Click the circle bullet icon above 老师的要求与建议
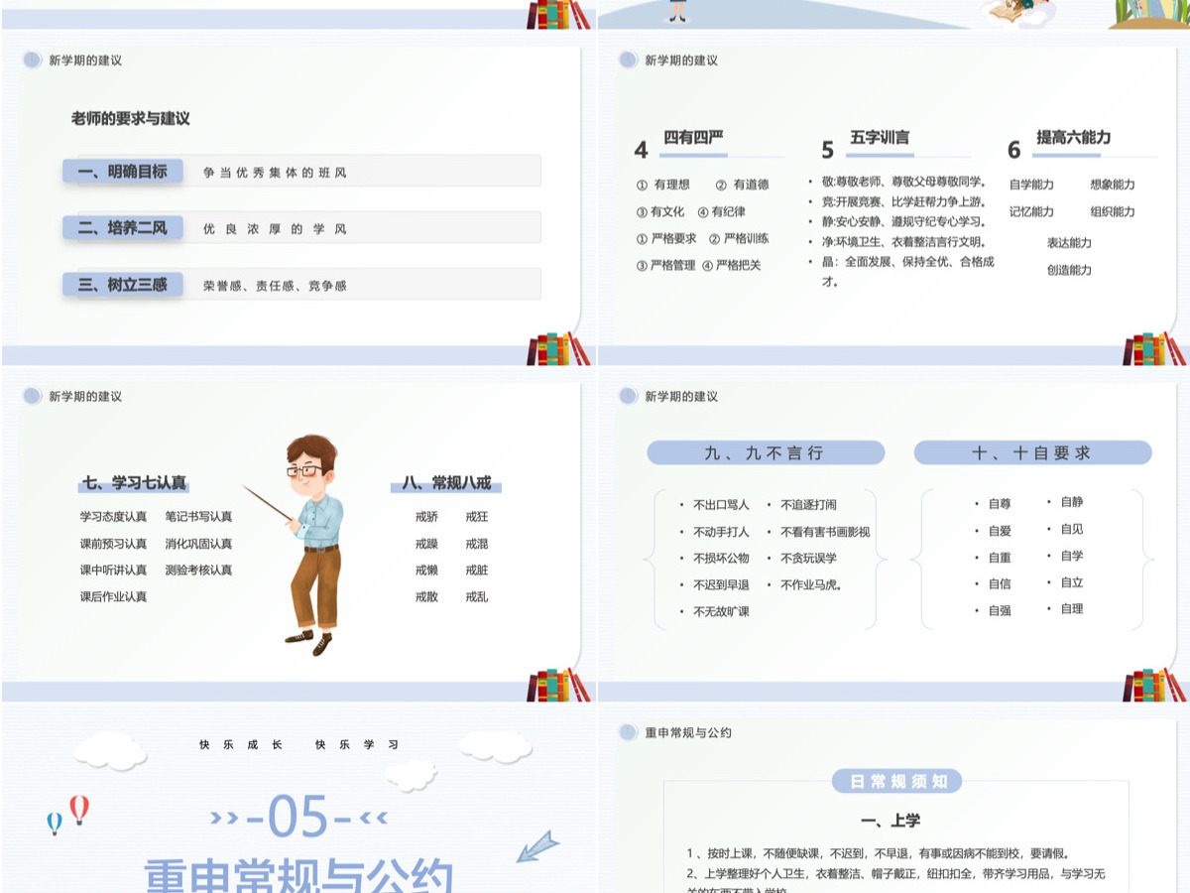The height and width of the screenshot is (893, 1190). click(x=33, y=60)
